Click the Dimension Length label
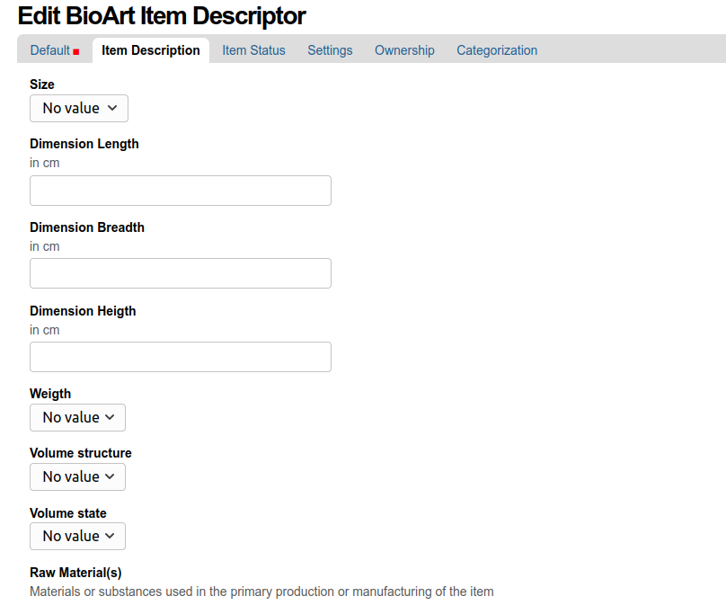 [x=84, y=144]
